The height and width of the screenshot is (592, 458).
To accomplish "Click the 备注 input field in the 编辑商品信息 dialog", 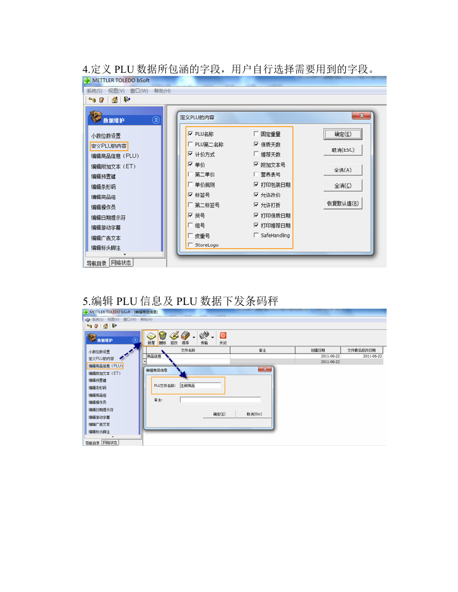I will (221, 400).
